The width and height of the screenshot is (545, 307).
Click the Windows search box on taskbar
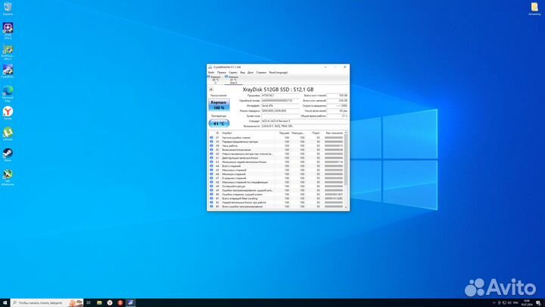[47, 302]
